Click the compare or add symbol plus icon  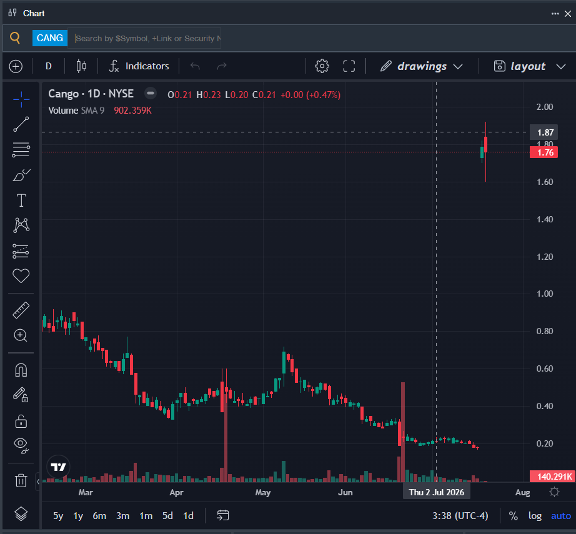coord(16,66)
